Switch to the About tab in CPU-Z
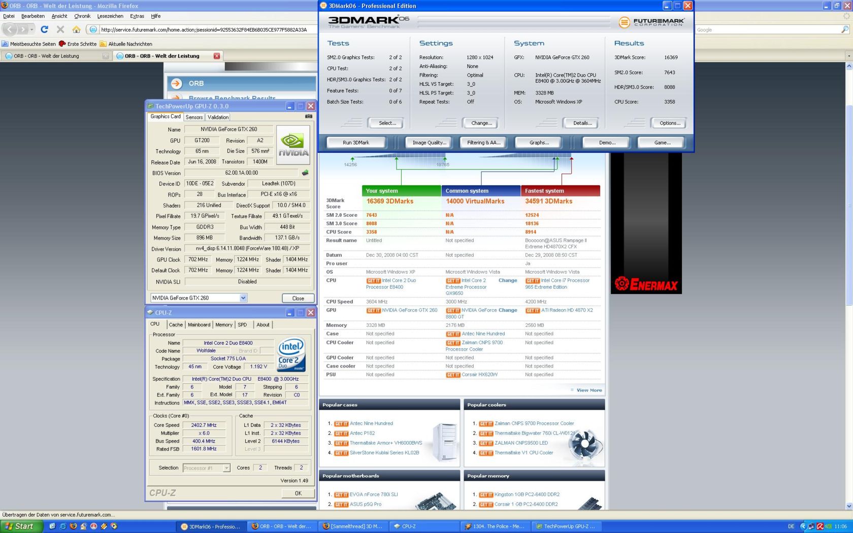The height and width of the screenshot is (533, 853). pos(263,325)
